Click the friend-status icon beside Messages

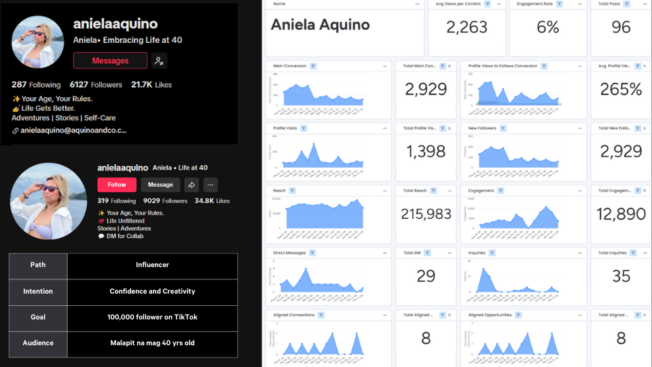158,60
